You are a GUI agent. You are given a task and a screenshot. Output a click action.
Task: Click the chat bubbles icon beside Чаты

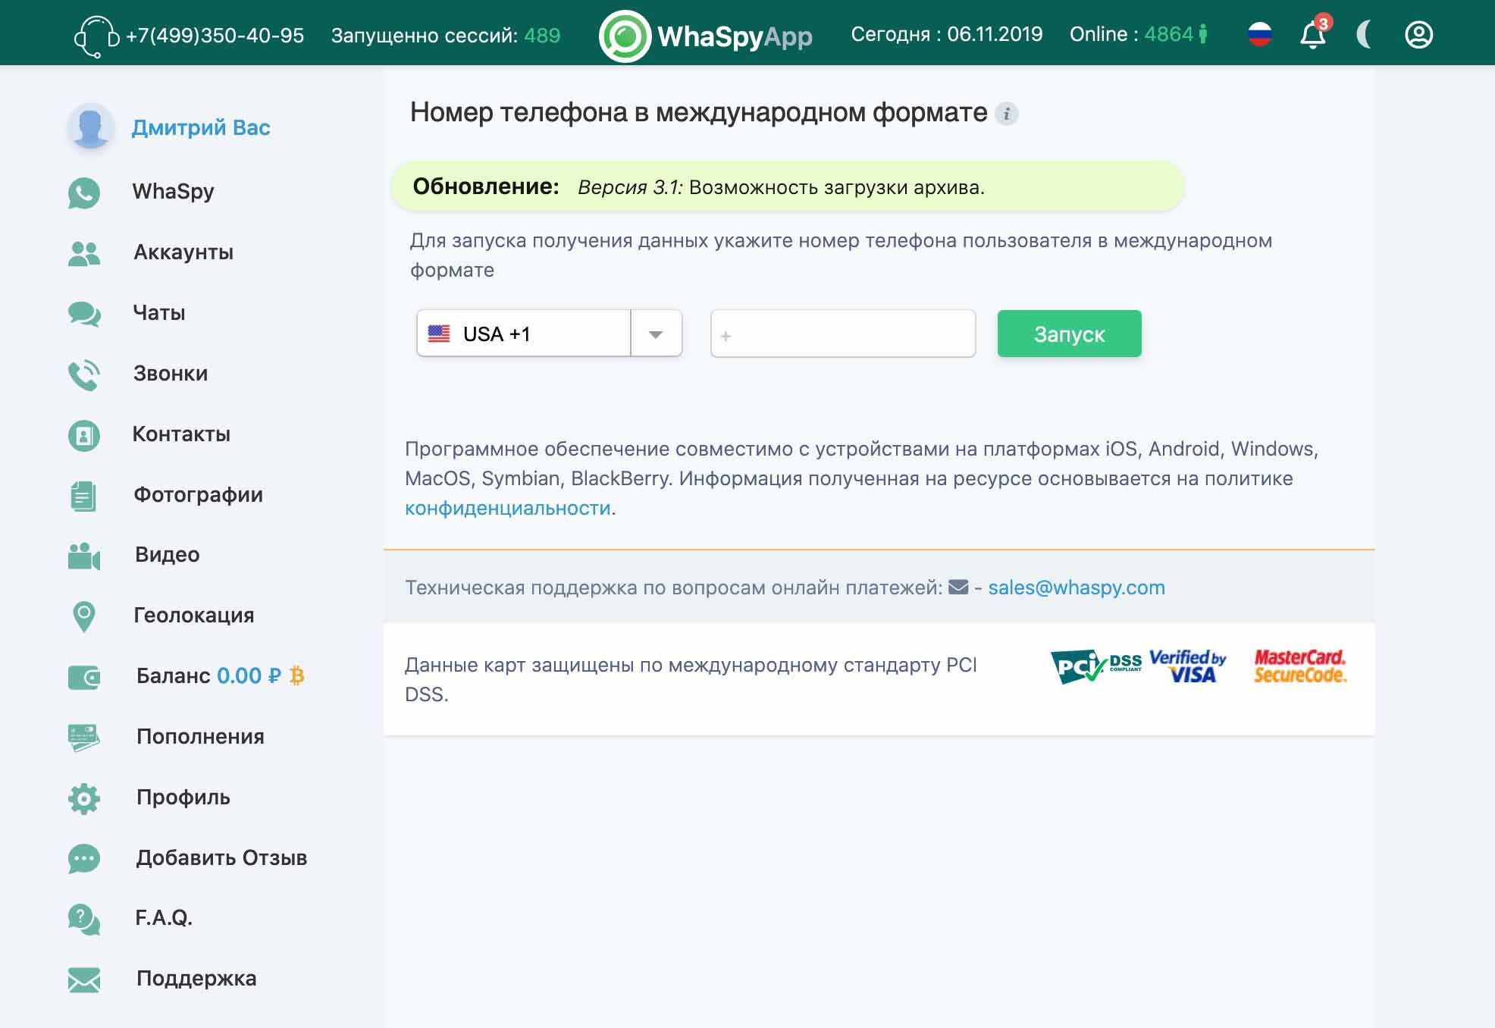pos(84,313)
